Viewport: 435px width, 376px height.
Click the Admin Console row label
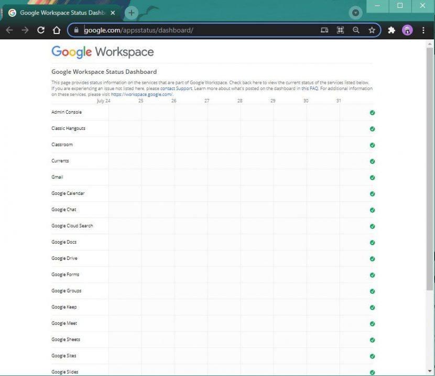pyautogui.click(x=67, y=112)
